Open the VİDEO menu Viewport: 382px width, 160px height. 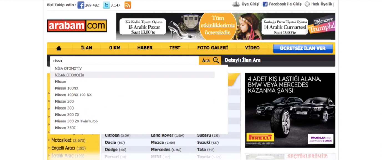[252, 48]
